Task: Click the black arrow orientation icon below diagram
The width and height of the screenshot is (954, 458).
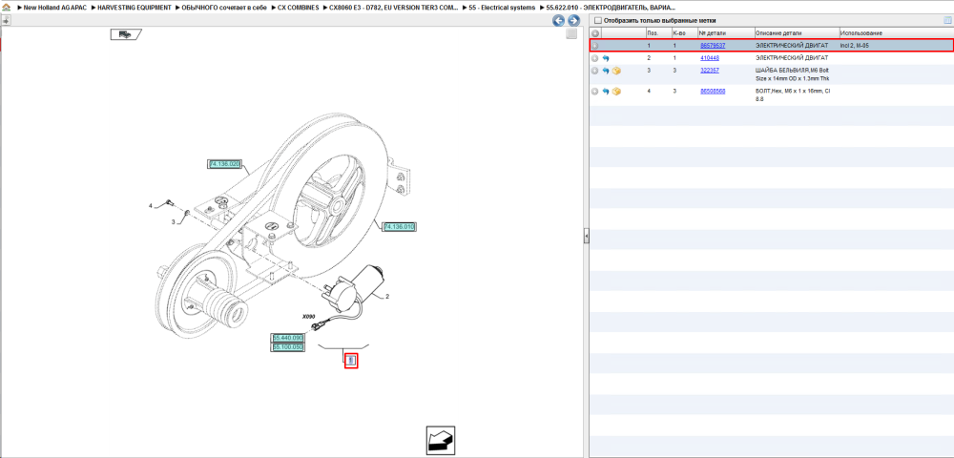Action: pos(440,441)
